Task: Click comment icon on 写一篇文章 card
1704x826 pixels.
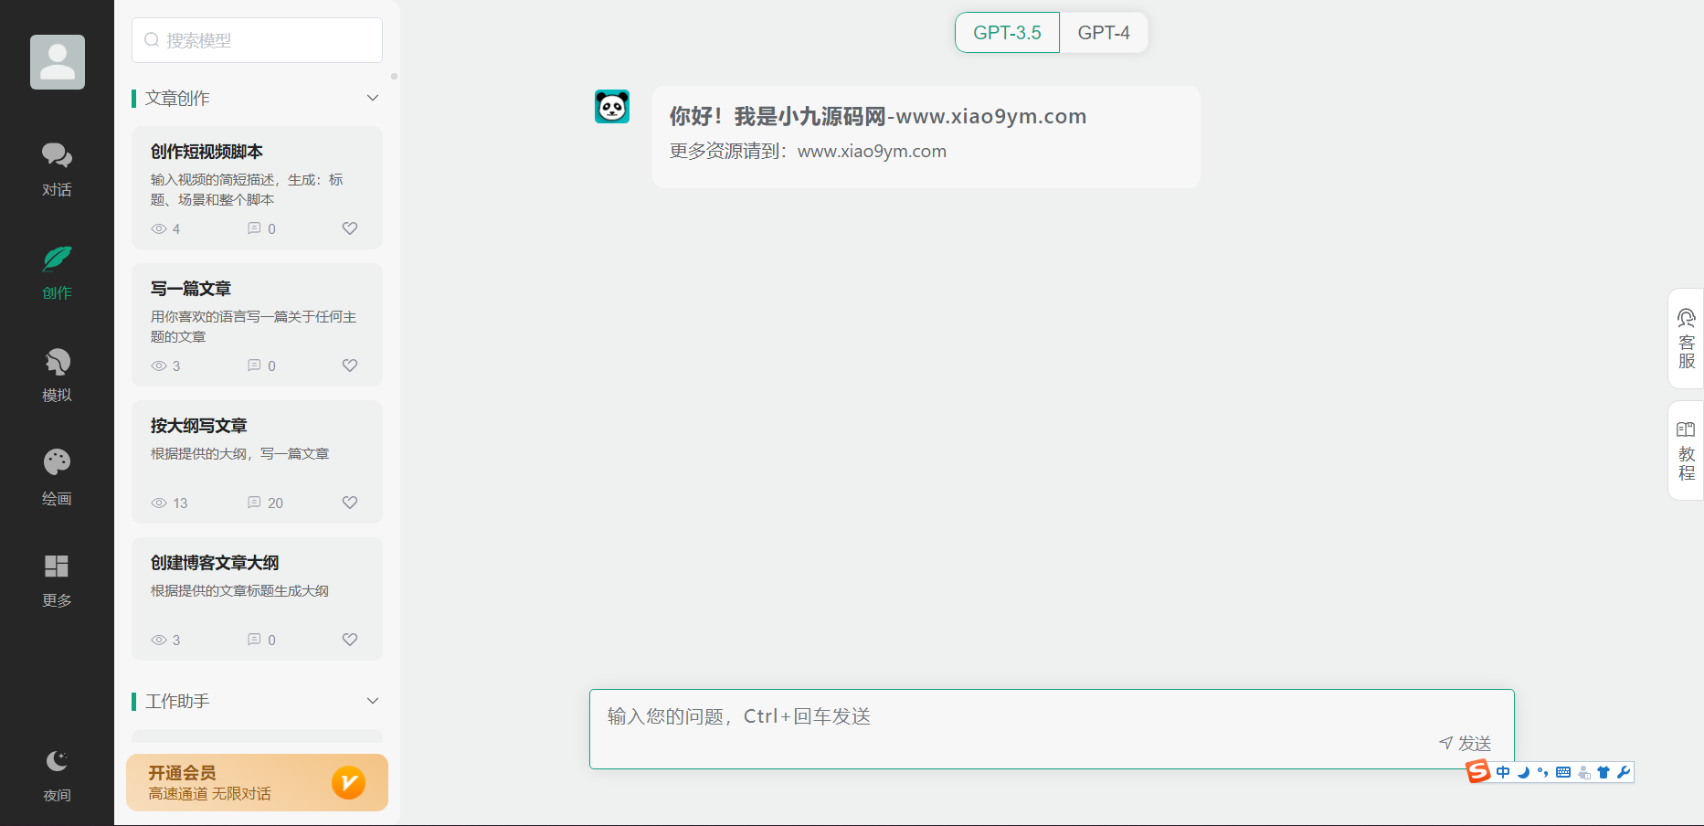Action: (254, 365)
